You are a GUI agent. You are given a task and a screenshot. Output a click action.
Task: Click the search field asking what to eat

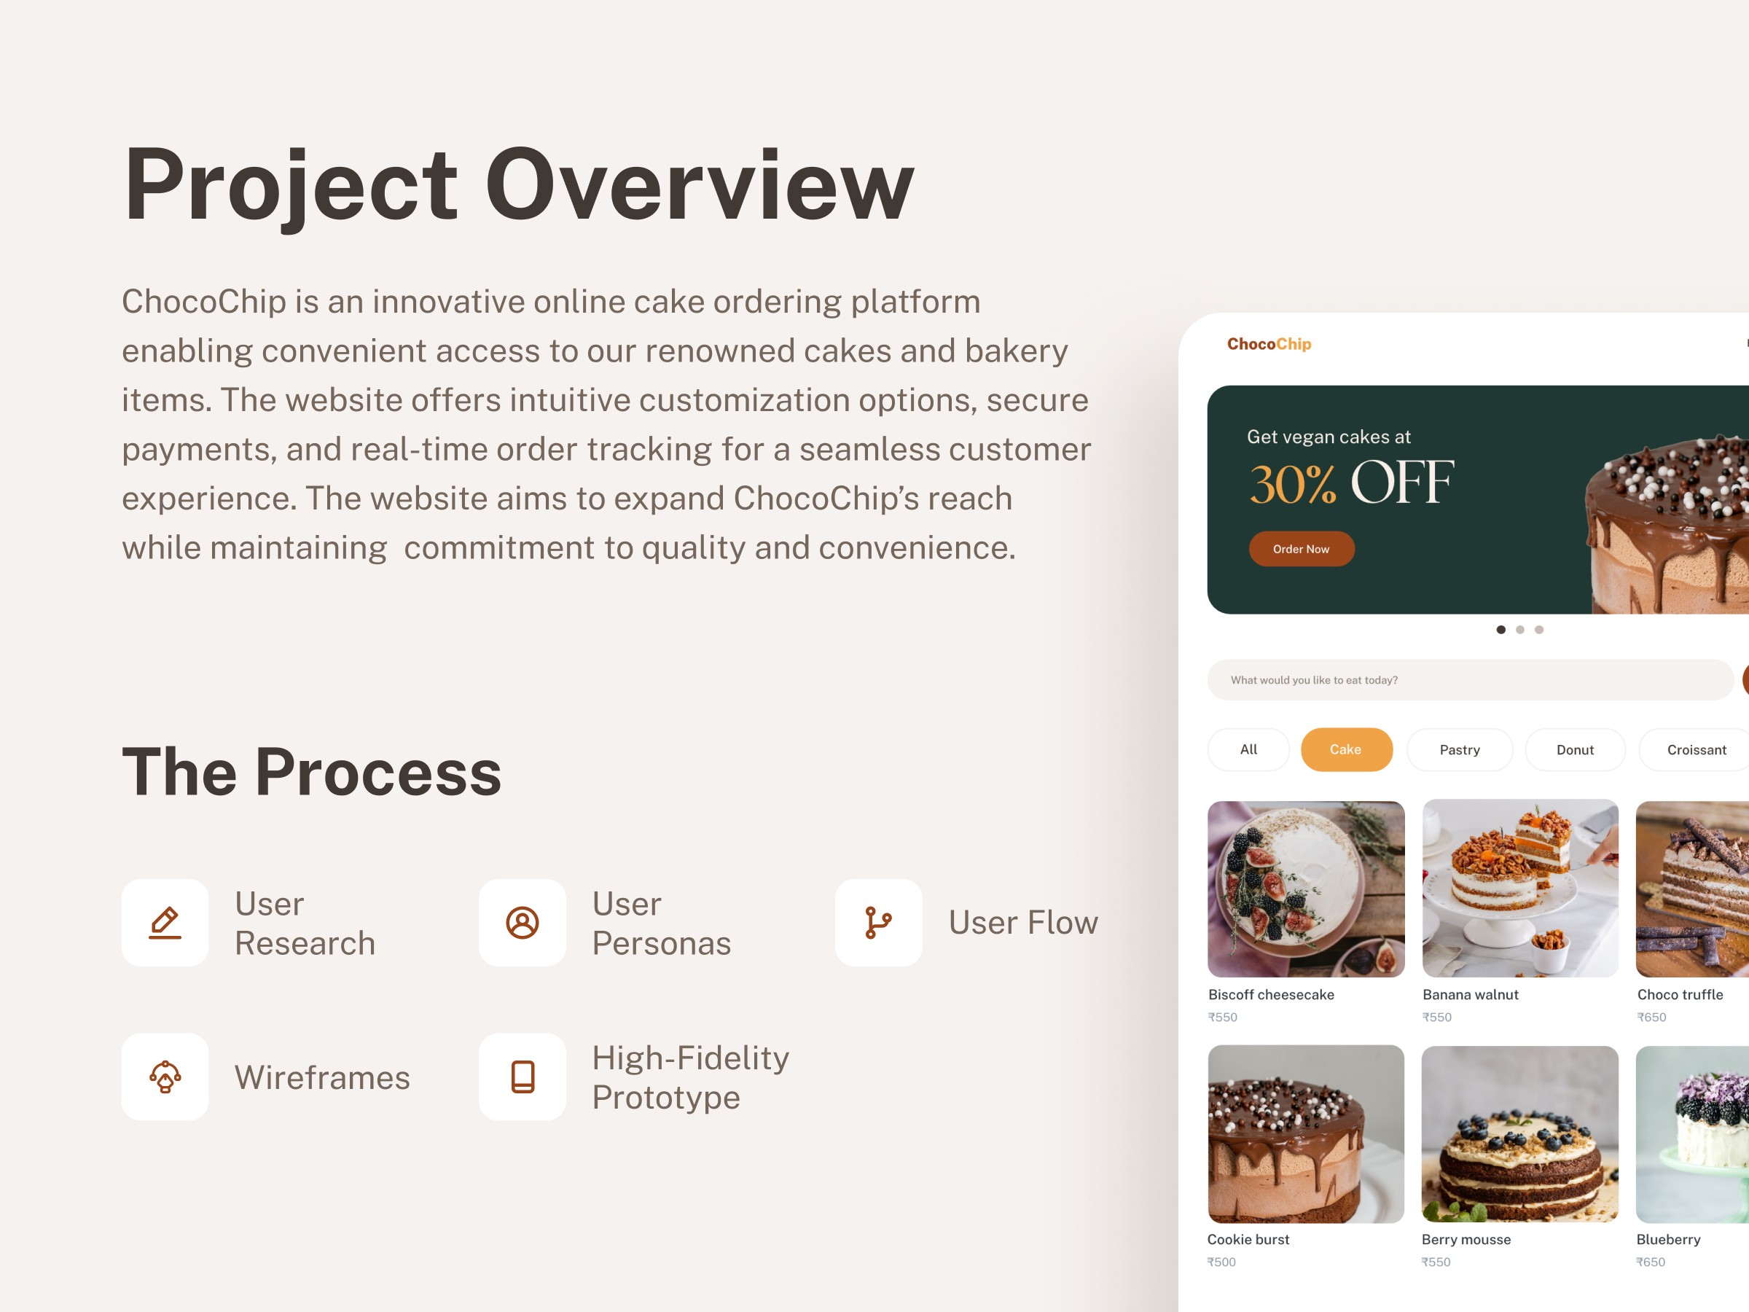1470,680
